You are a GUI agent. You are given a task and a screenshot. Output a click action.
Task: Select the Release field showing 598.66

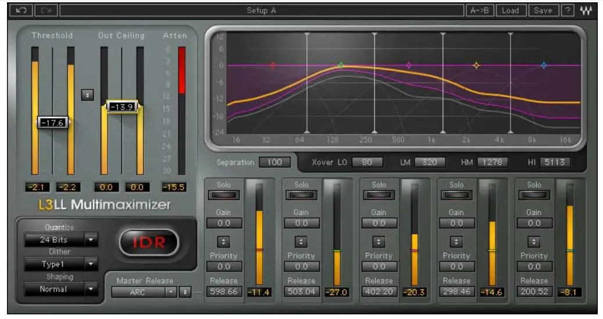coord(224,292)
